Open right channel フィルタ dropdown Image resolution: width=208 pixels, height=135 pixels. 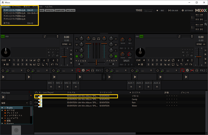112,61
